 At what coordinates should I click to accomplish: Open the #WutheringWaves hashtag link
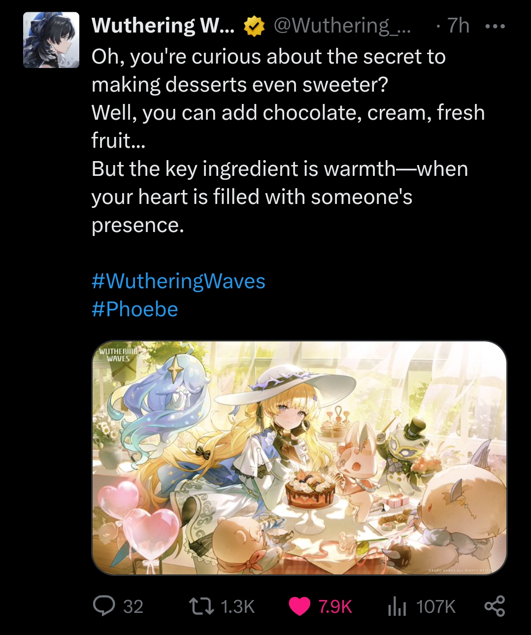point(178,281)
